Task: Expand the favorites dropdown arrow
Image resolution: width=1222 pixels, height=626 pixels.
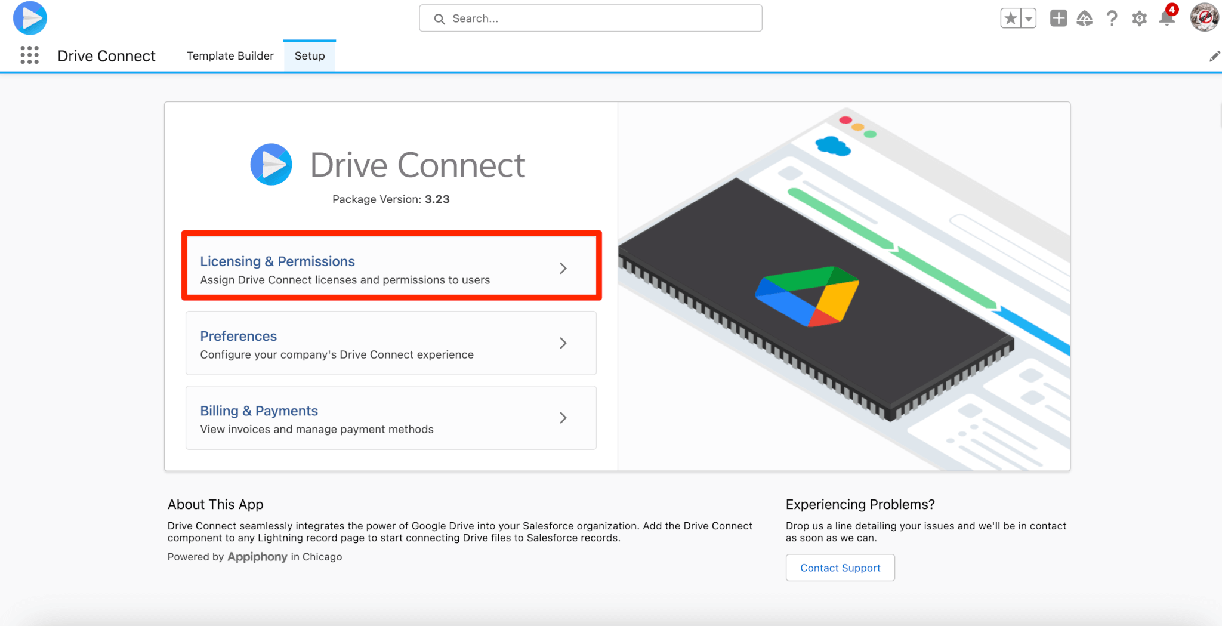Action: click(x=1027, y=18)
